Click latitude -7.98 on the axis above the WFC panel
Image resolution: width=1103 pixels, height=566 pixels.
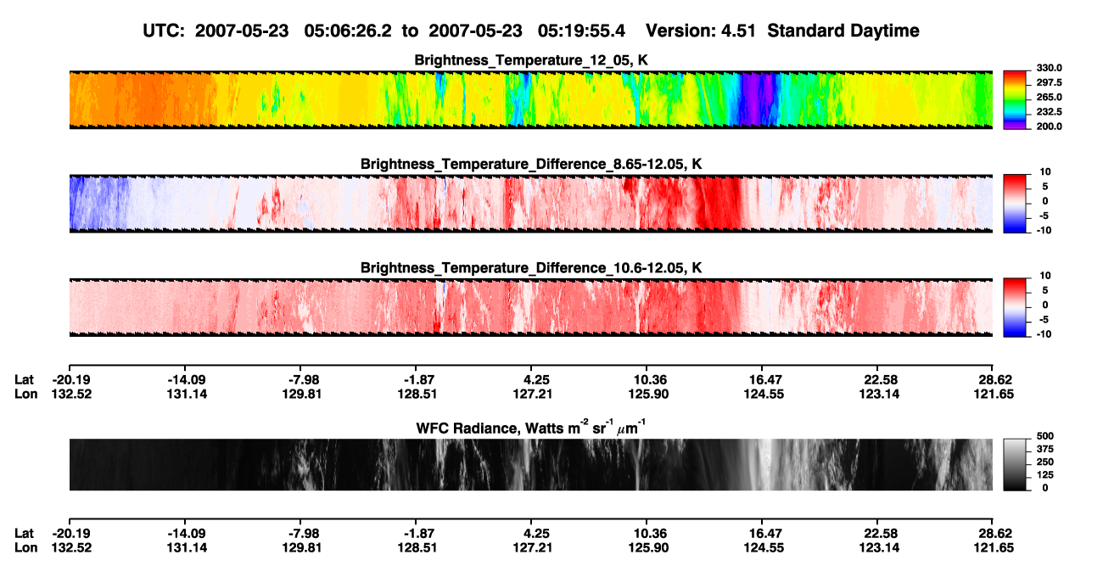pyautogui.click(x=304, y=379)
